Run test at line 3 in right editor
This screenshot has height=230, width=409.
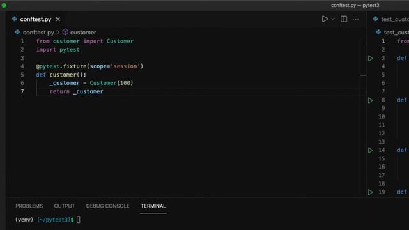tap(371, 58)
